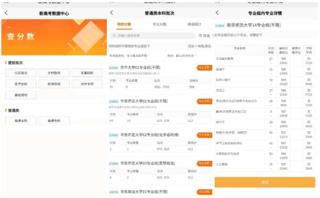Go back from 专业组内专业详情 screen

click(217, 12)
